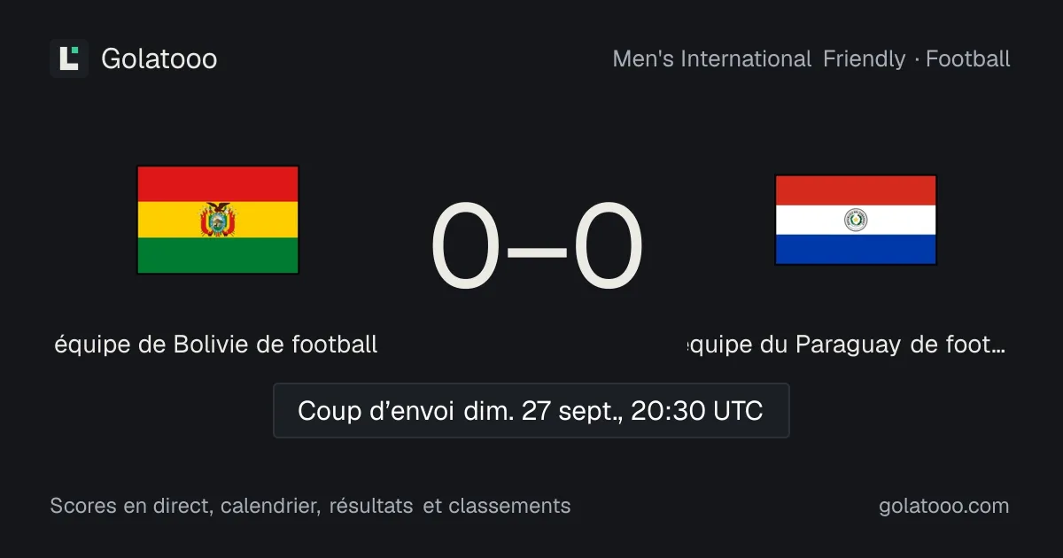Pick the blue stripe of Paraguay flag
The width and height of the screenshot is (1063, 558).
click(x=856, y=250)
